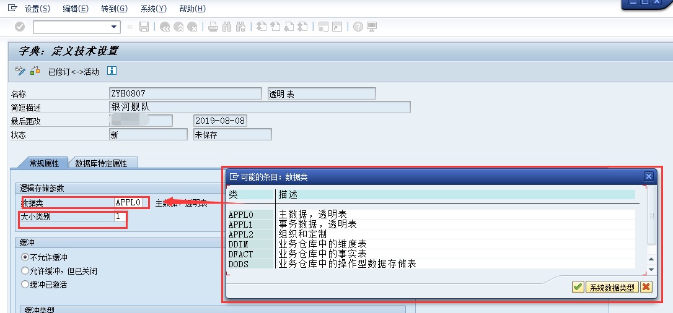Click the status field 未保存
Image resolution: width=673 pixels, height=313 pixels.
pyautogui.click(x=232, y=134)
